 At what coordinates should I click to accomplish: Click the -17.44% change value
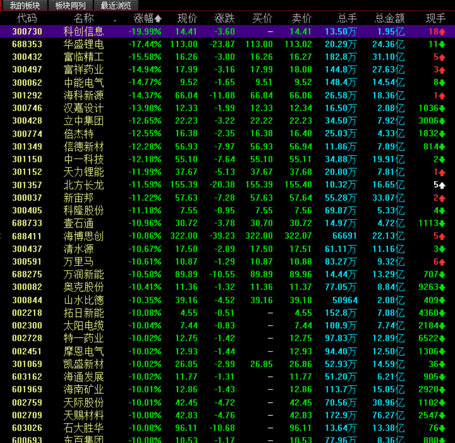point(145,45)
